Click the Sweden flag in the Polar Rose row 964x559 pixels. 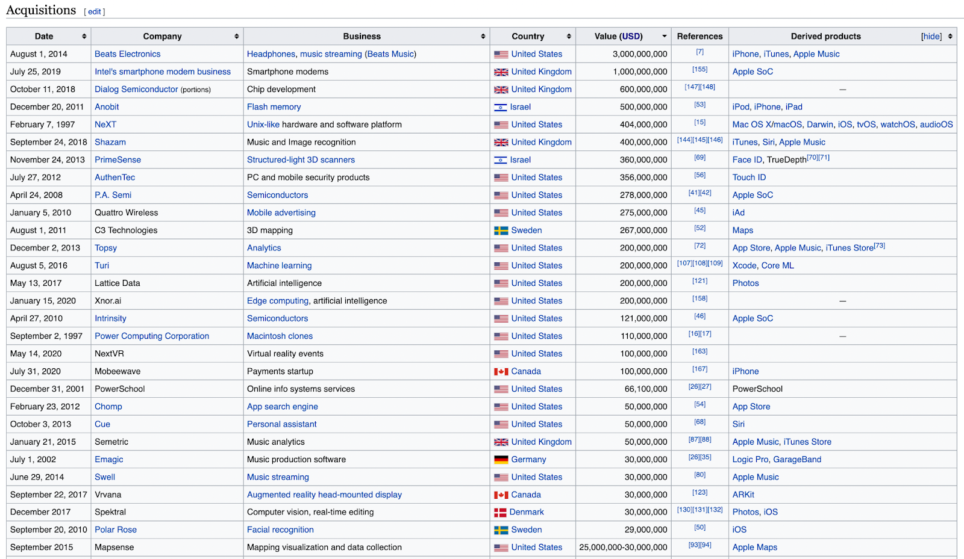pyautogui.click(x=501, y=530)
